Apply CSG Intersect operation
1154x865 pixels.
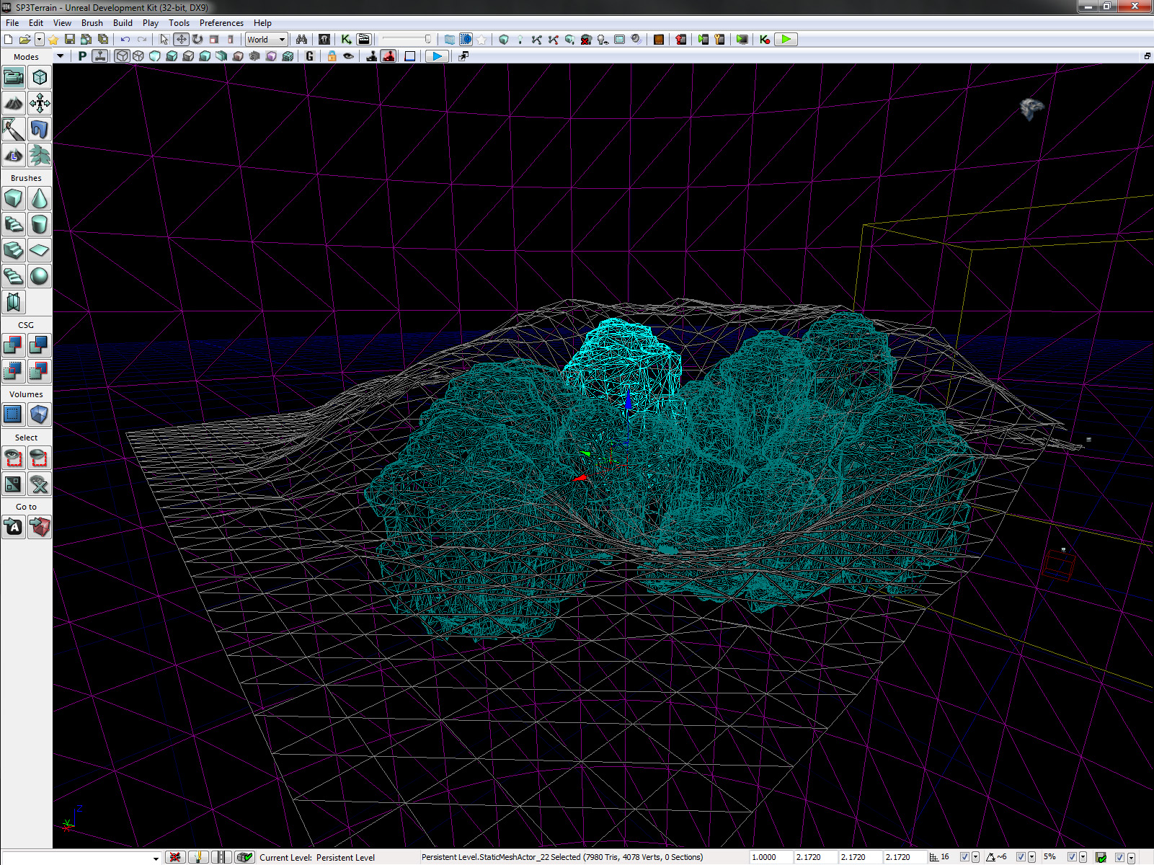point(14,371)
